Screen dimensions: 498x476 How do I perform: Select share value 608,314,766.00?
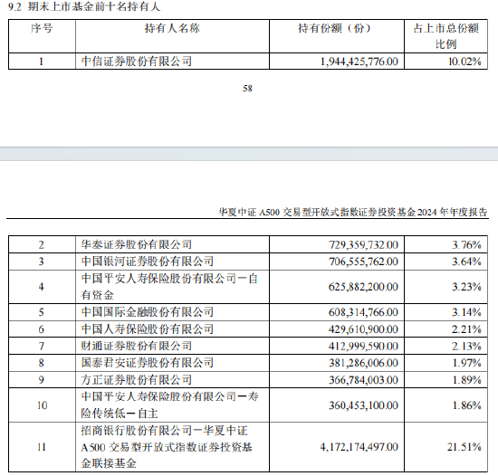click(363, 312)
